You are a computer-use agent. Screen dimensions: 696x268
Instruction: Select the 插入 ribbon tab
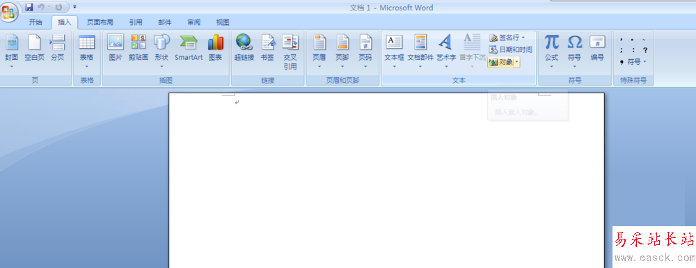click(x=64, y=22)
